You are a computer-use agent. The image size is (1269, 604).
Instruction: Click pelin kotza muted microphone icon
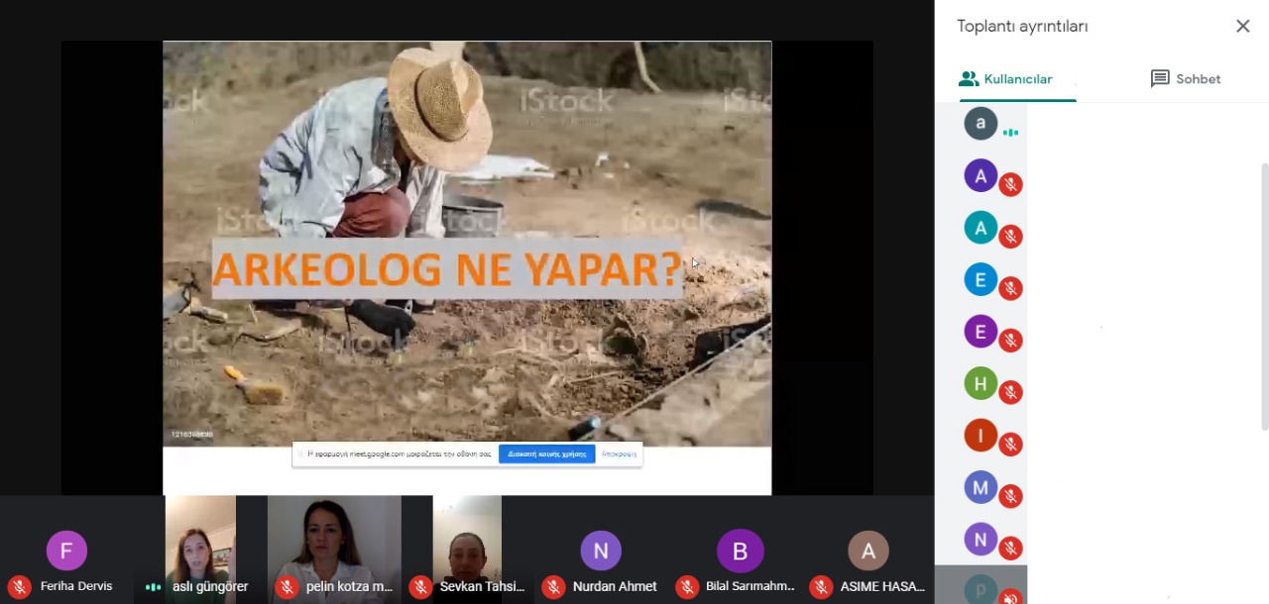(x=287, y=587)
